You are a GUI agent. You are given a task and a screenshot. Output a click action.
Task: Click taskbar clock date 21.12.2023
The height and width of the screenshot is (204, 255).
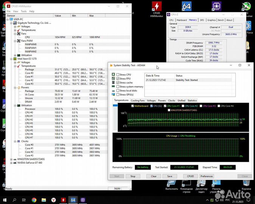point(238,202)
